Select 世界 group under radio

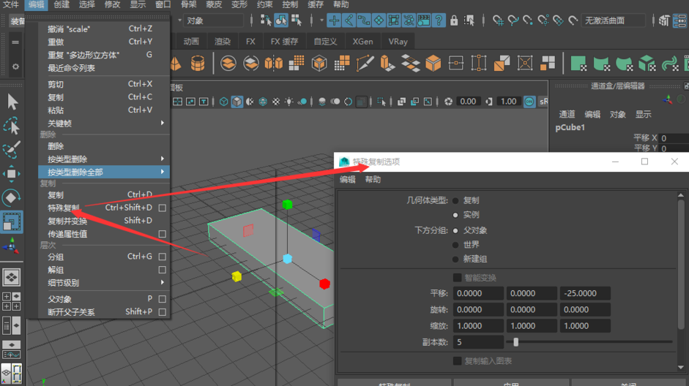[455, 245]
